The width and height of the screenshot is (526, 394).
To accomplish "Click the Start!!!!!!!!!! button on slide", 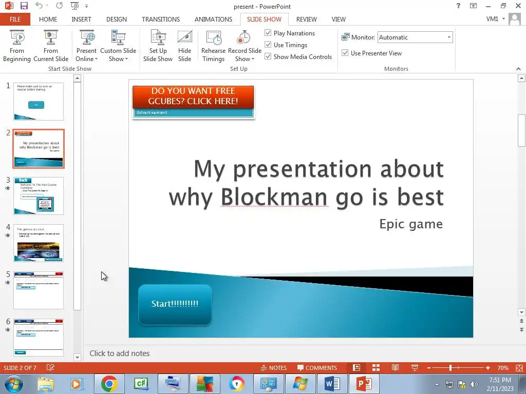I will tap(175, 304).
